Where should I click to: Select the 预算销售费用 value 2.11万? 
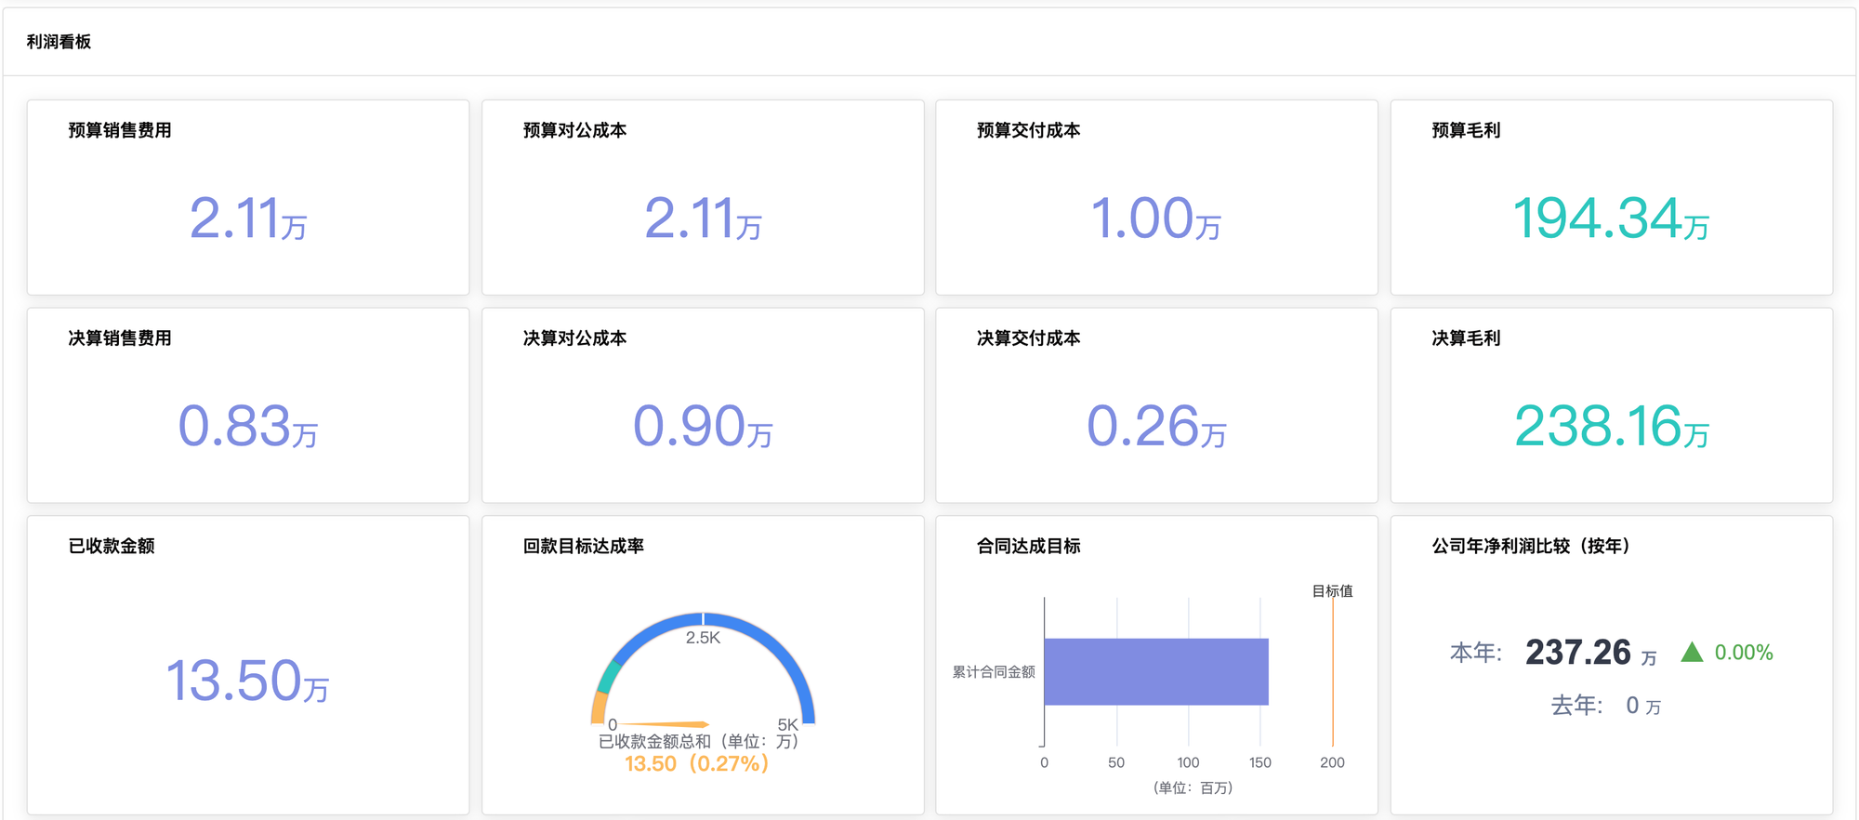pyautogui.click(x=248, y=219)
